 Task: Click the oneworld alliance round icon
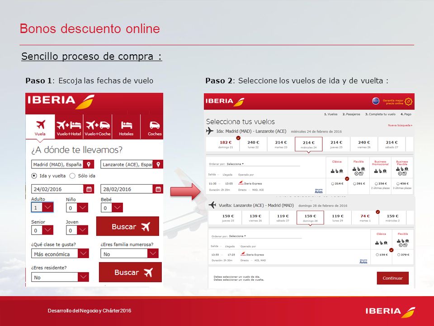(376, 101)
